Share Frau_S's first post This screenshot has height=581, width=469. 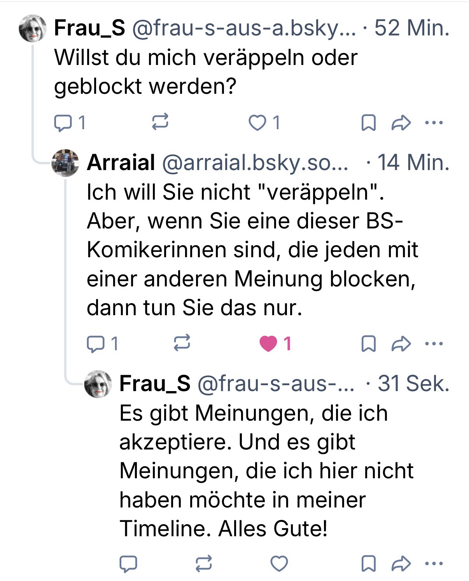(401, 123)
